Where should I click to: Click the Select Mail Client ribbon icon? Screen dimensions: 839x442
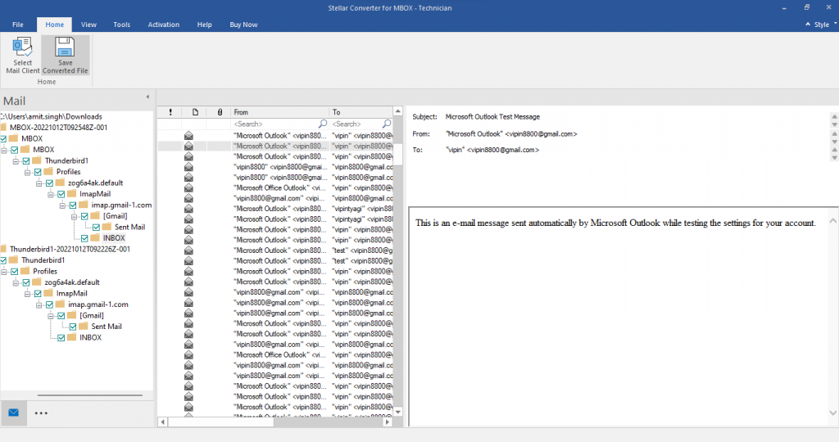pyautogui.click(x=22, y=47)
